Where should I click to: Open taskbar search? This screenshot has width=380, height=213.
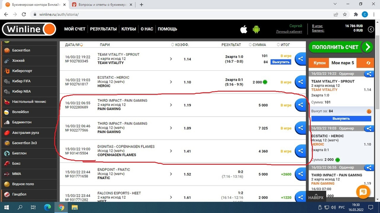point(20,208)
